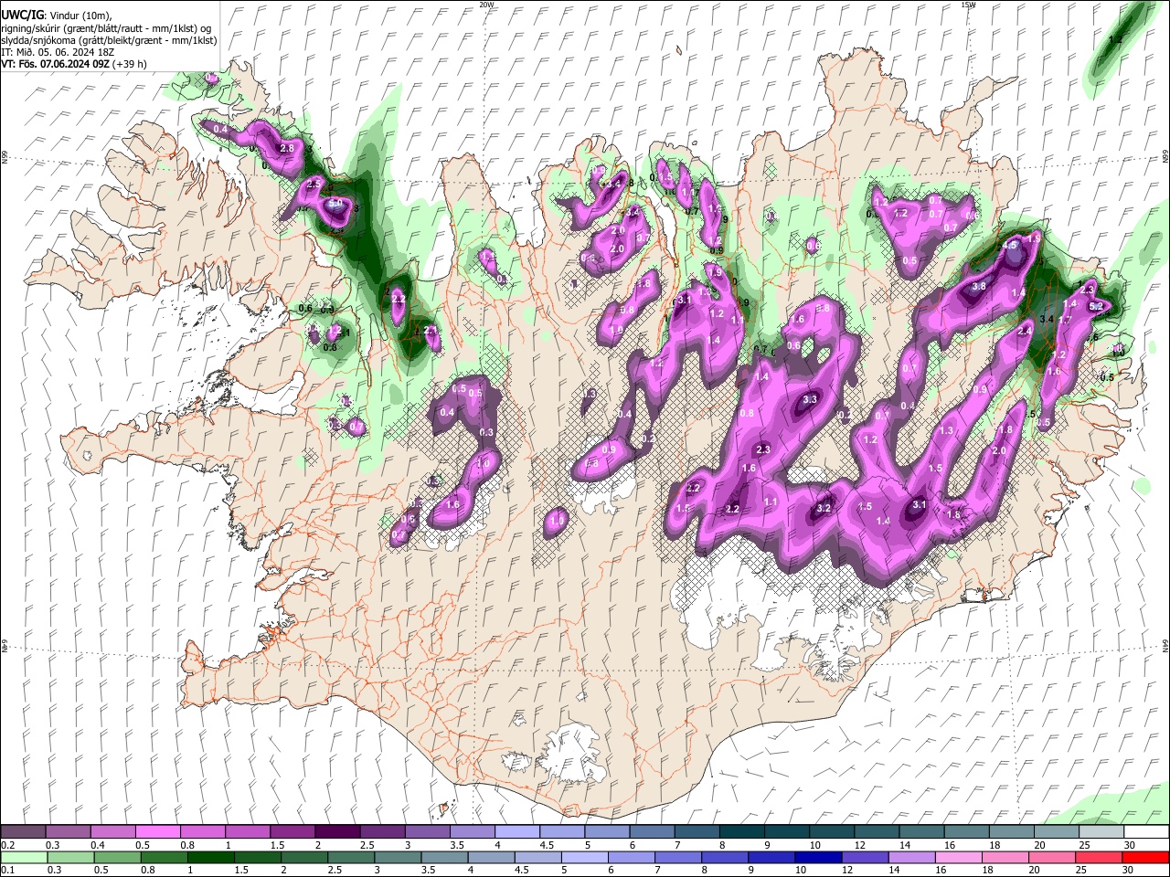The width and height of the screenshot is (1170, 877).
Task: Click the bright pink upper swatch between 0.5 and 0.8
Action: 158,832
